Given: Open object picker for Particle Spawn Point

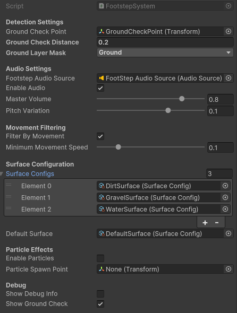Looking at the screenshot, I should coord(228,269).
